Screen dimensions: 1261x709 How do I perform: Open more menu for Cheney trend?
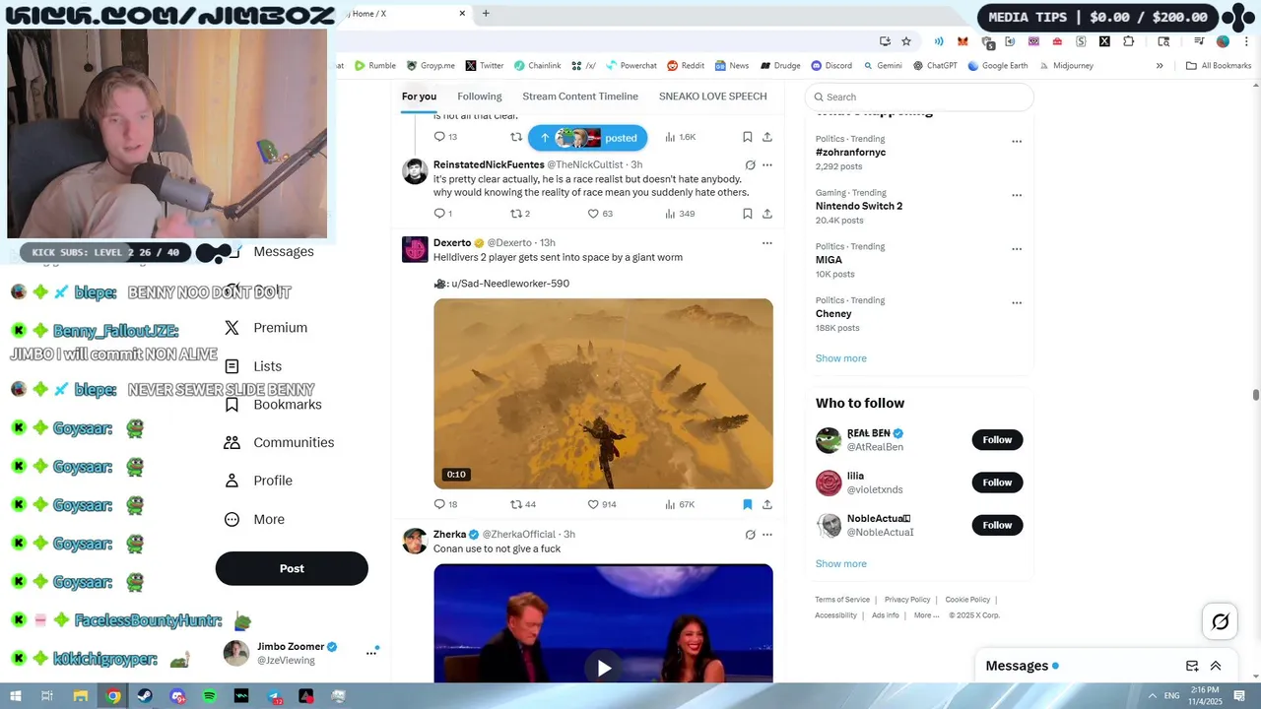[1017, 303]
